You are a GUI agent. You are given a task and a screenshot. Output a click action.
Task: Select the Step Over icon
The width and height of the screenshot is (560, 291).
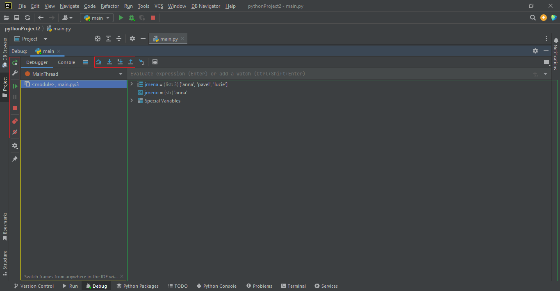pos(99,62)
